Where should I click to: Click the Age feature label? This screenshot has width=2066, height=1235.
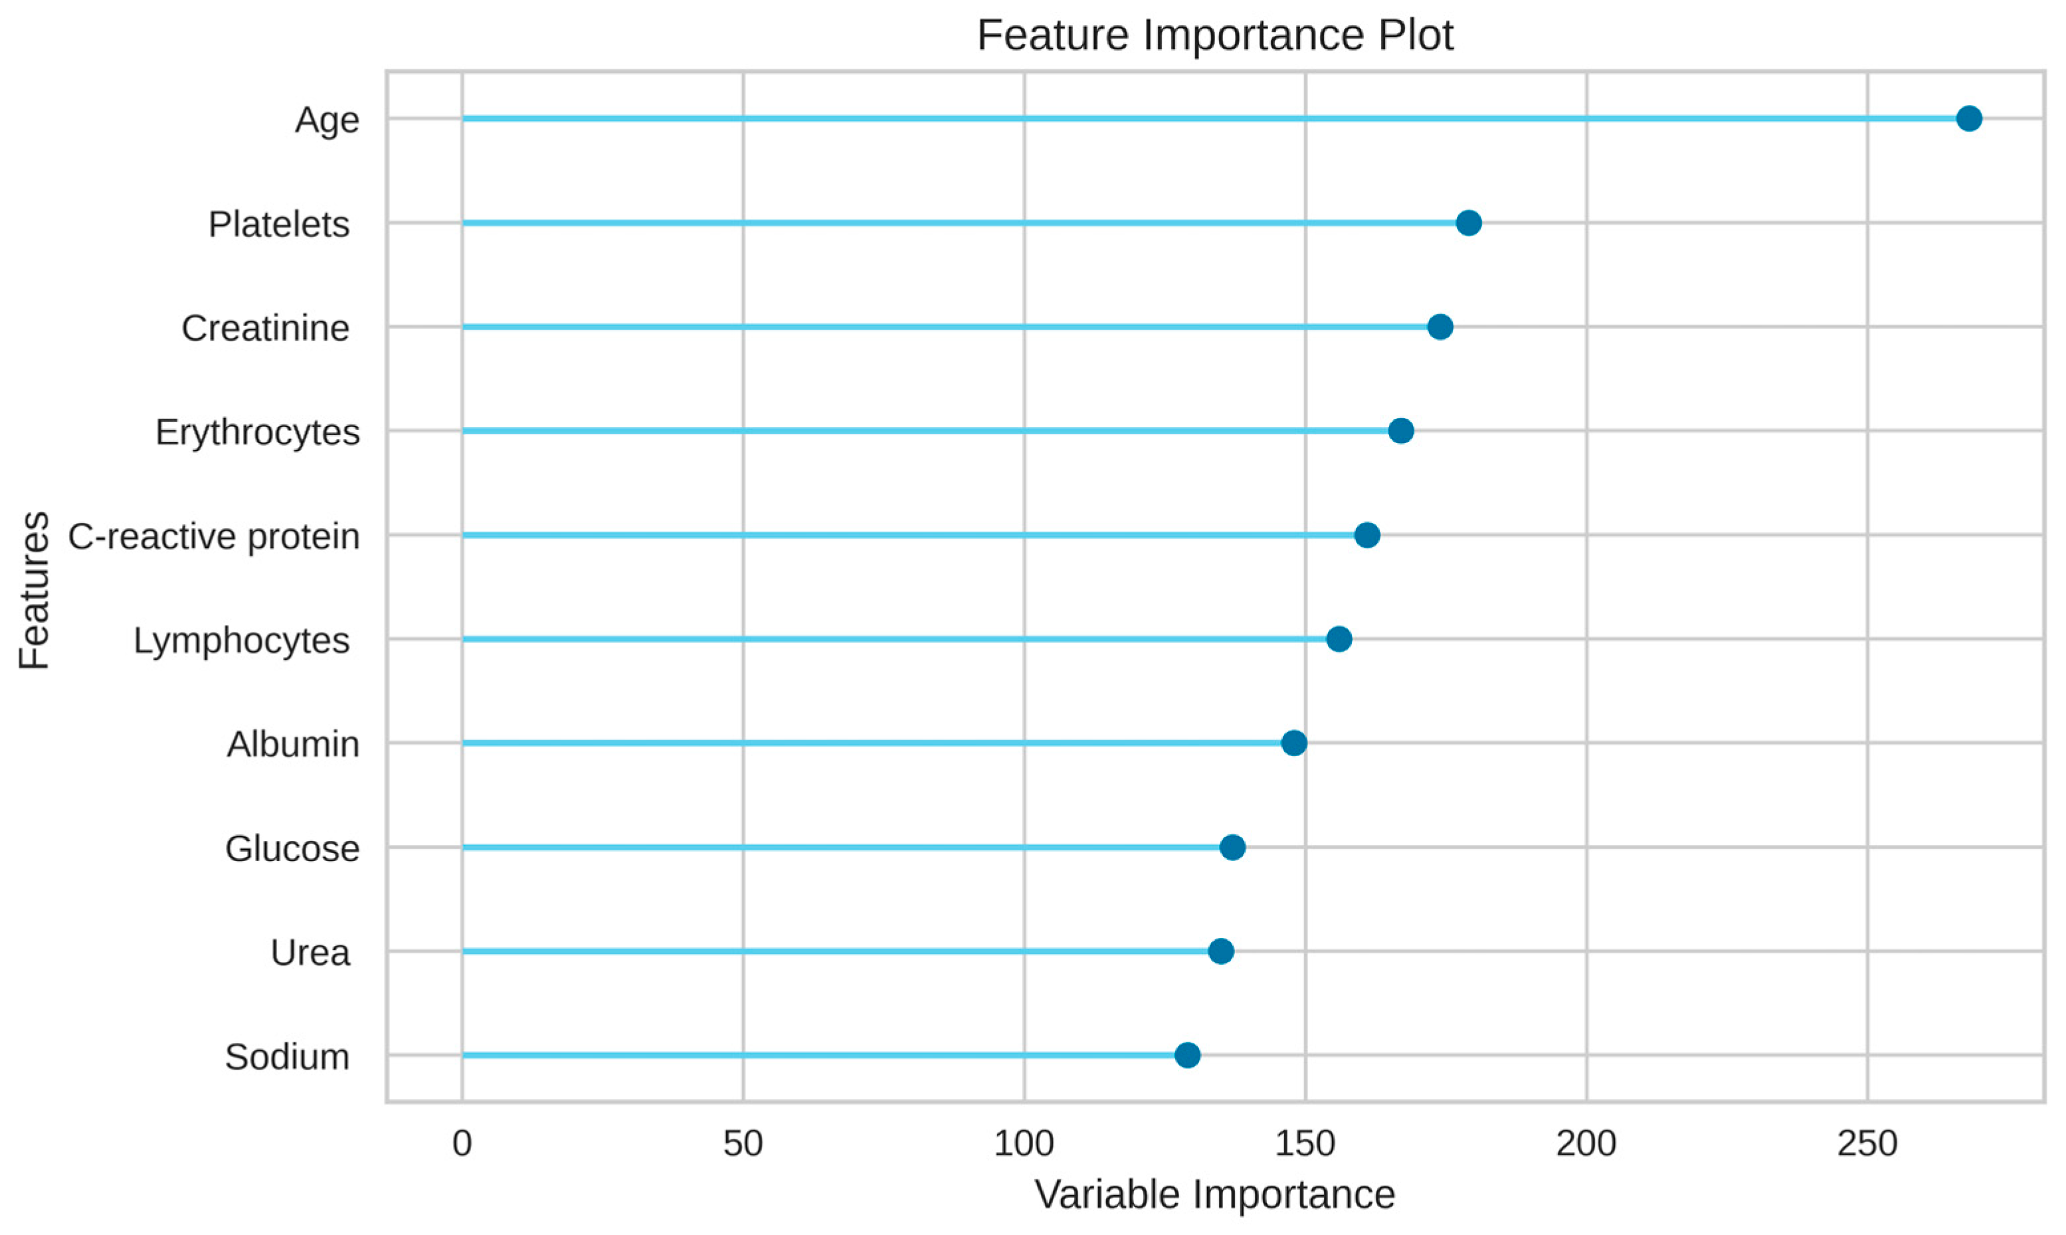point(327,121)
